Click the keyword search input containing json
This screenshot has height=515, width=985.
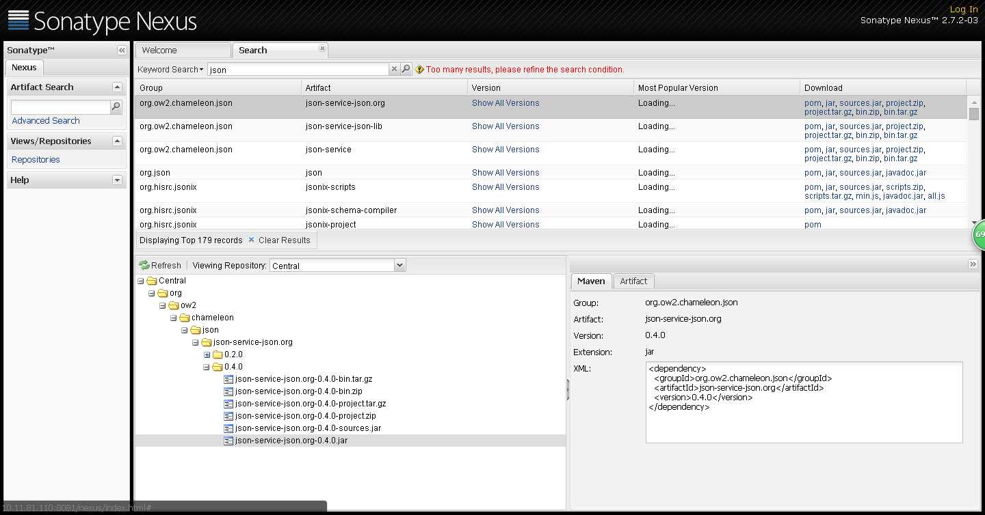click(x=298, y=69)
